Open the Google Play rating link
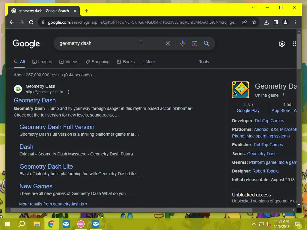This screenshot has width=307, height=230. tap(248, 111)
